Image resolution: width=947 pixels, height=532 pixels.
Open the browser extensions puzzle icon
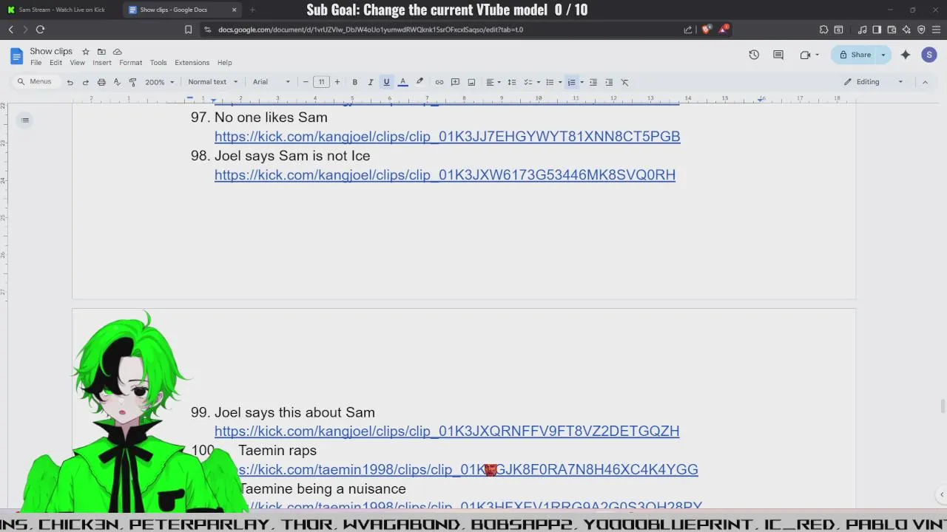pos(823,30)
